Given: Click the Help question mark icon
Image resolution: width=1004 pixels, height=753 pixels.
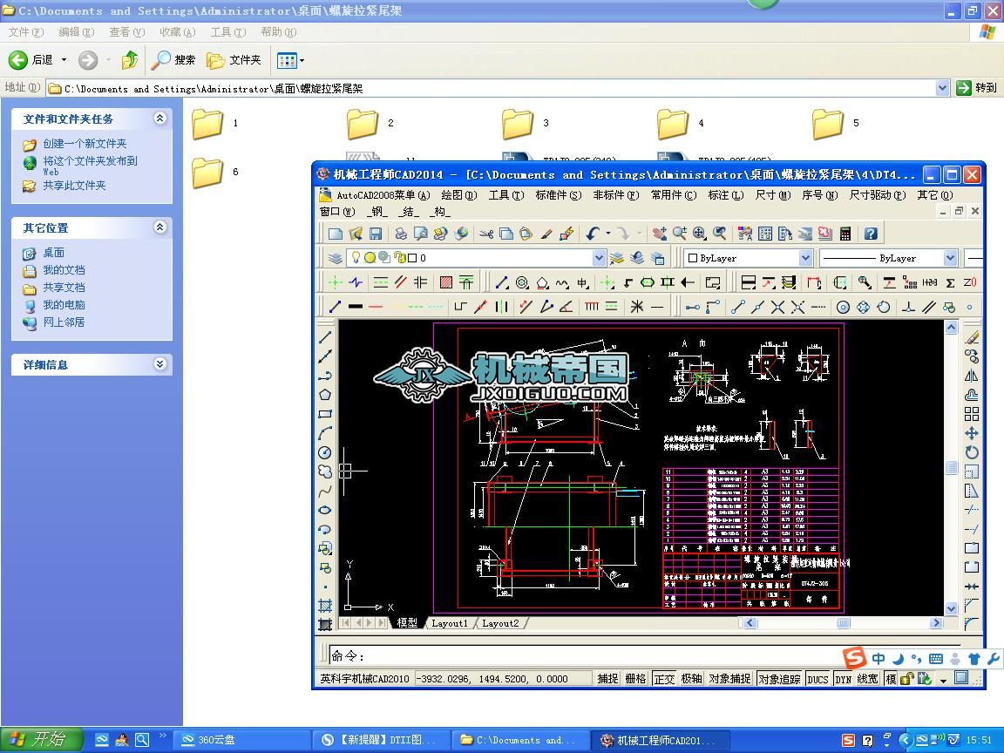Looking at the screenshot, I should coord(871,234).
